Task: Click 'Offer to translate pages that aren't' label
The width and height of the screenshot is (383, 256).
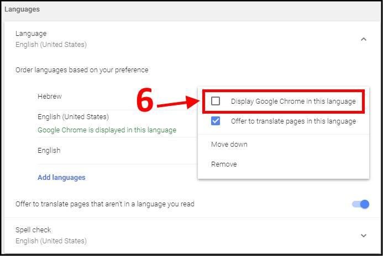Action: pyautogui.click(x=105, y=204)
